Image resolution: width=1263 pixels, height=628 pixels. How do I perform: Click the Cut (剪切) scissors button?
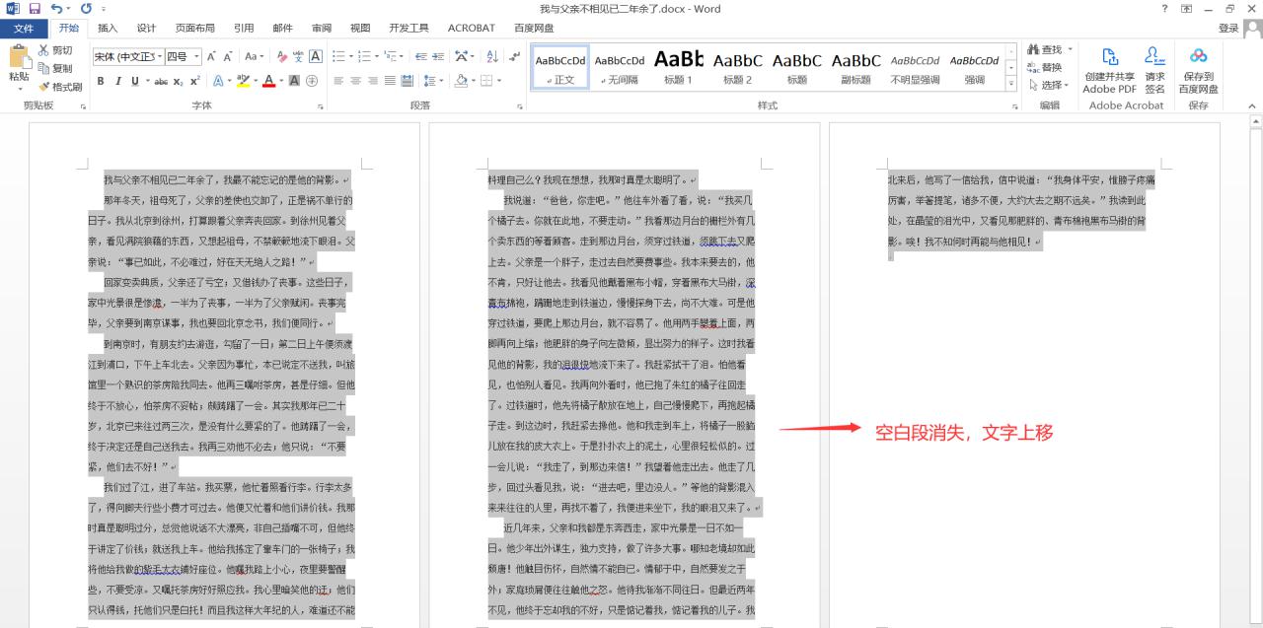coord(55,50)
